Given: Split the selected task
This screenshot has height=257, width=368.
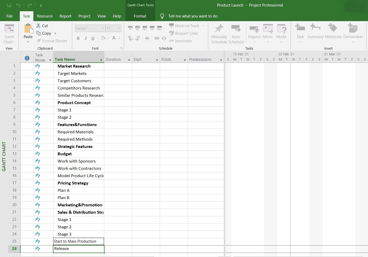Looking at the screenshot, I should pos(147,38).
